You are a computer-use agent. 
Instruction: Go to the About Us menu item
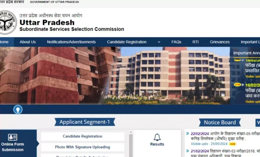[x=28, y=42]
